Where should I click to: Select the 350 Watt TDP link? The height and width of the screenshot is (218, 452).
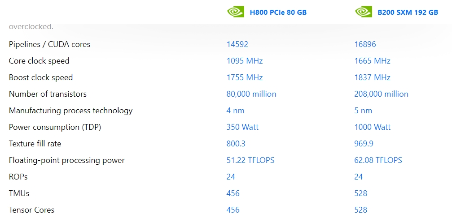(242, 127)
